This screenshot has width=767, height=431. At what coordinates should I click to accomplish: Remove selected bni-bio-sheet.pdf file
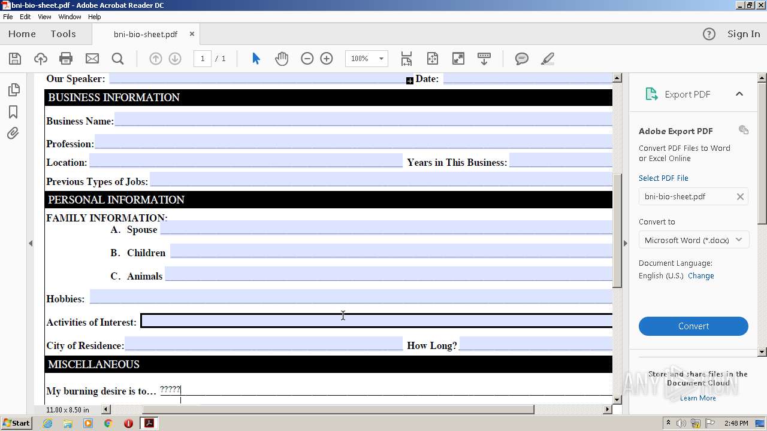740,196
